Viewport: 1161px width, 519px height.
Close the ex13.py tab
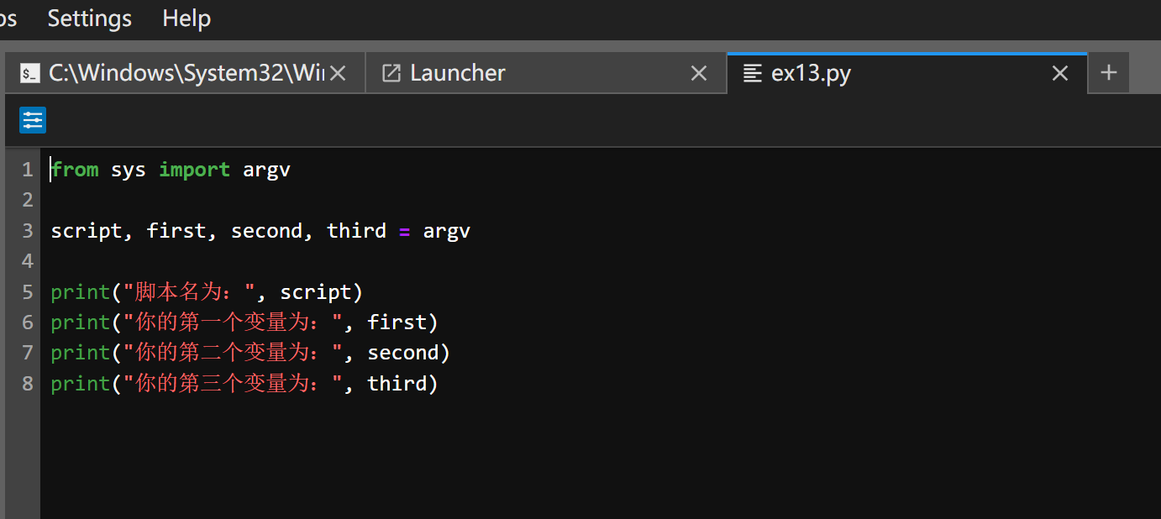coord(1060,74)
